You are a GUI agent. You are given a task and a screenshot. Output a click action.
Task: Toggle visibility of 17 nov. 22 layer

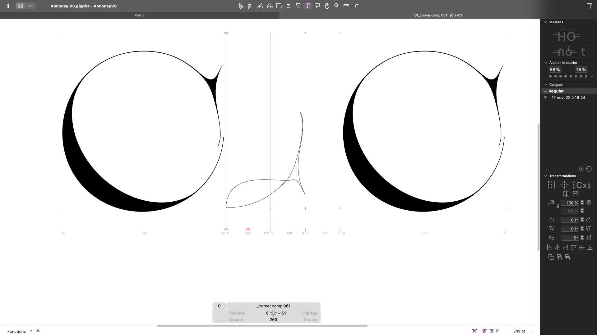(545, 97)
